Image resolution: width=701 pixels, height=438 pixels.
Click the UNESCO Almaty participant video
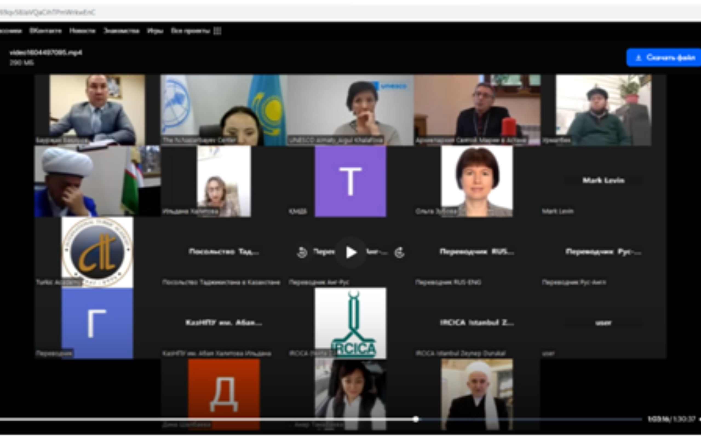point(350,110)
